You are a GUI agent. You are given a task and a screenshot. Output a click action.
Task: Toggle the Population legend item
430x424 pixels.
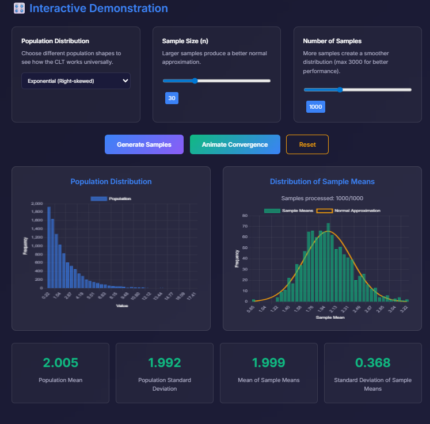click(x=111, y=198)
